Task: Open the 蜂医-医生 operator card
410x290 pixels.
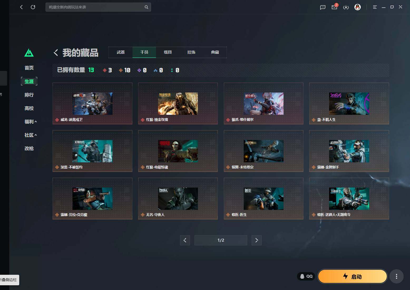Action: 263,199
